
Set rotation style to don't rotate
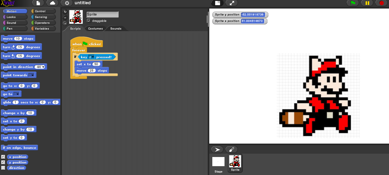click(65, 23)
